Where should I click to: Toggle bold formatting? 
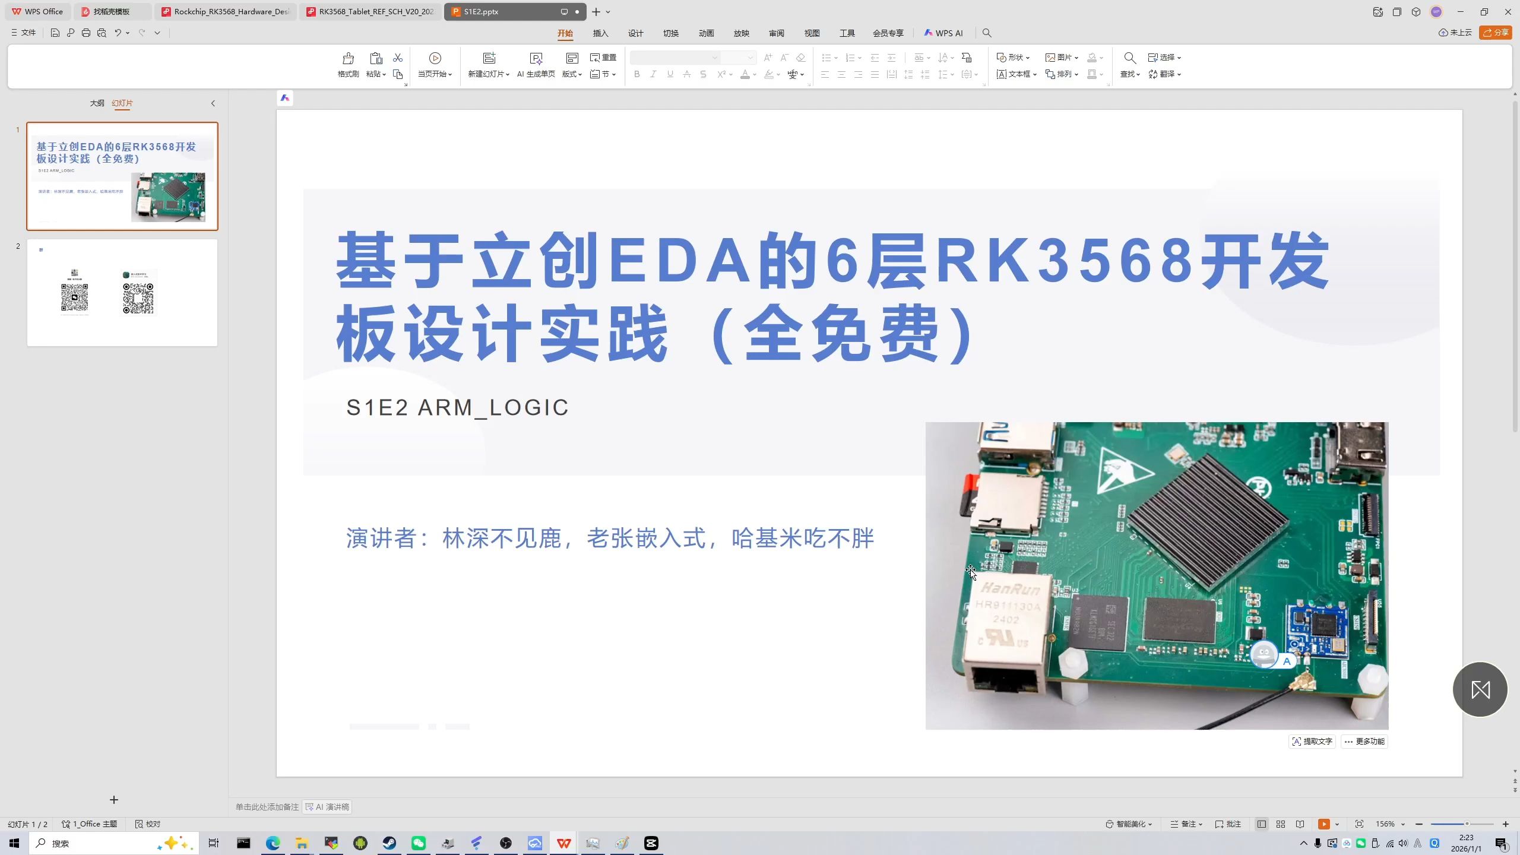[x=636, y=74]
